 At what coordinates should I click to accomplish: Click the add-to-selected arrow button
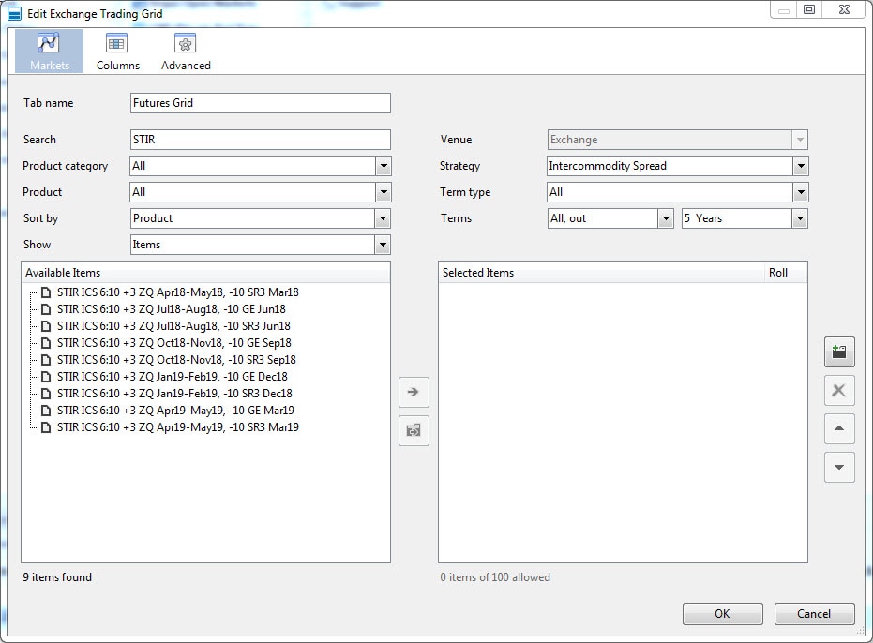414,392
